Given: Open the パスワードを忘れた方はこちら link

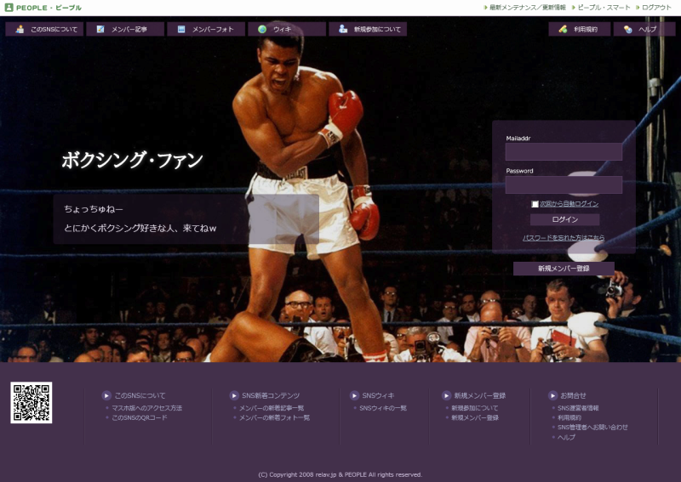Looking at the screenshot, I should tap(564, 238).
